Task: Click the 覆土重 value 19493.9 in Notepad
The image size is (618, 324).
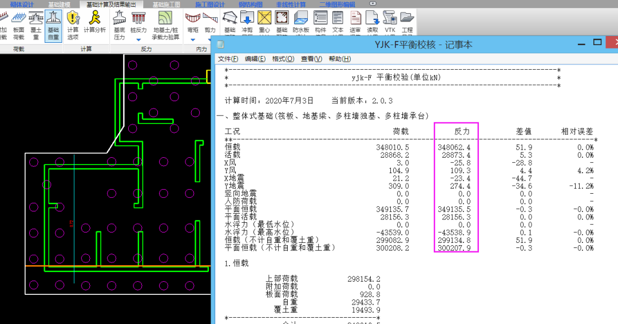Action: (366, 310)
